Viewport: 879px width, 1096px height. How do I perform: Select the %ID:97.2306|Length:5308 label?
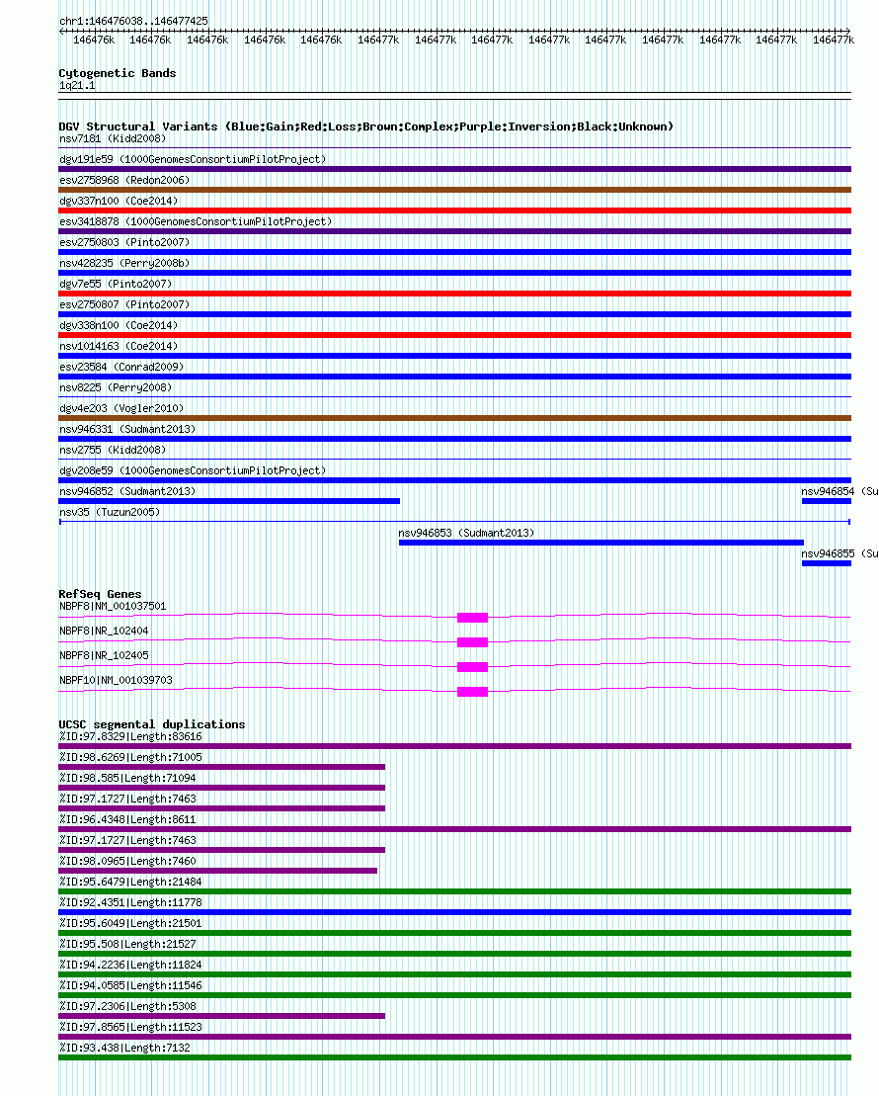coord(127,1006)
